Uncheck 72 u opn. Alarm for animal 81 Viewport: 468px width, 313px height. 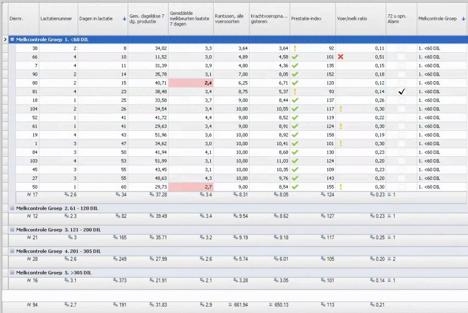click(402, 91)
